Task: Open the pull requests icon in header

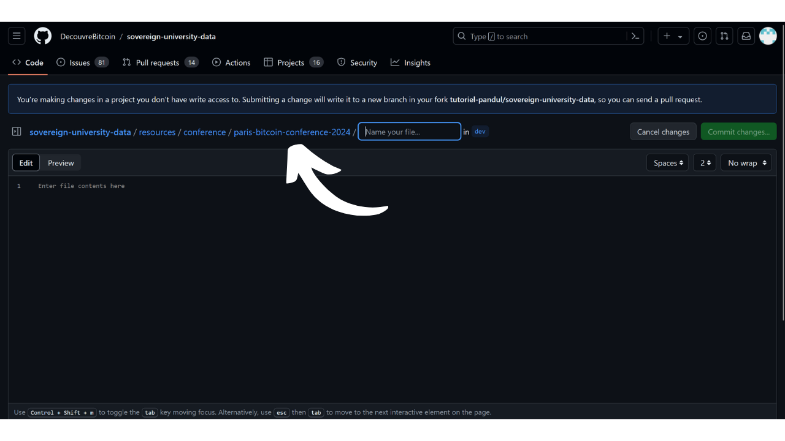Action: pyautogui.click(x=724, y=36)
